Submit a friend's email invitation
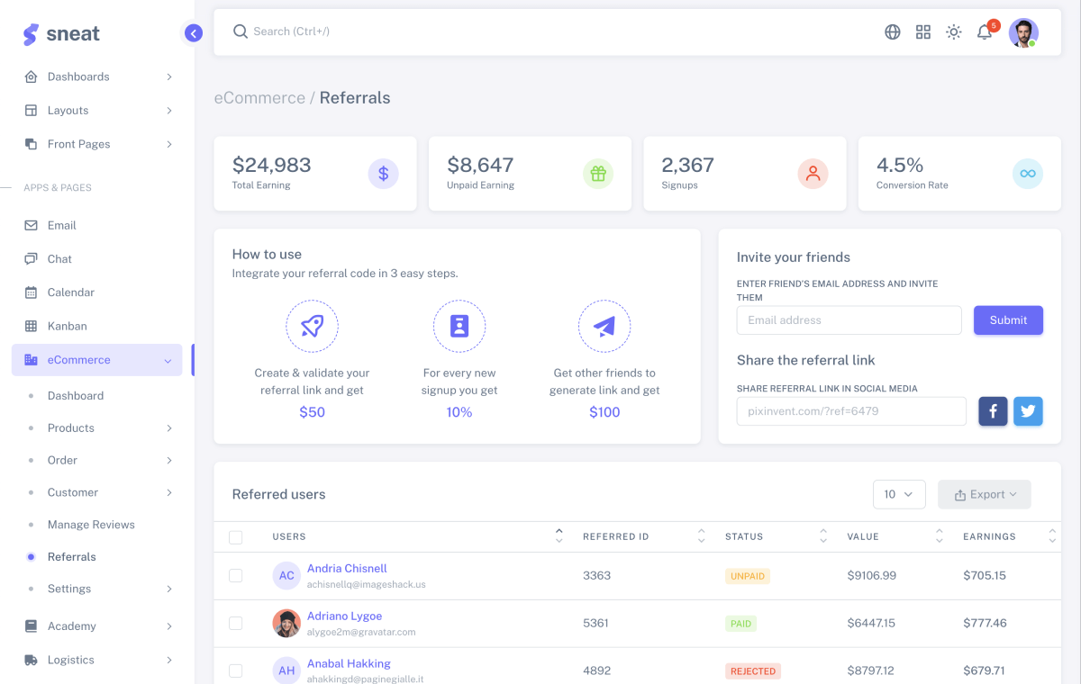The image size is (1081, 684). click(x=1008, y=319)
